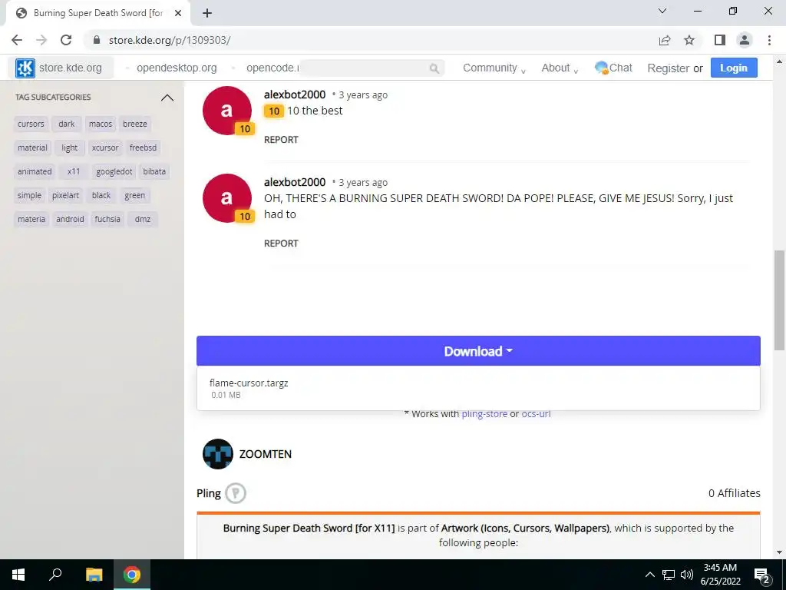
Task: Select the 'googledot' tag
Action: tap(114, 171)
